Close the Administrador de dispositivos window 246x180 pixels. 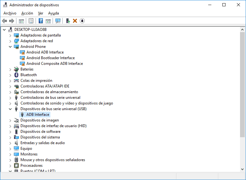[238, 5]
